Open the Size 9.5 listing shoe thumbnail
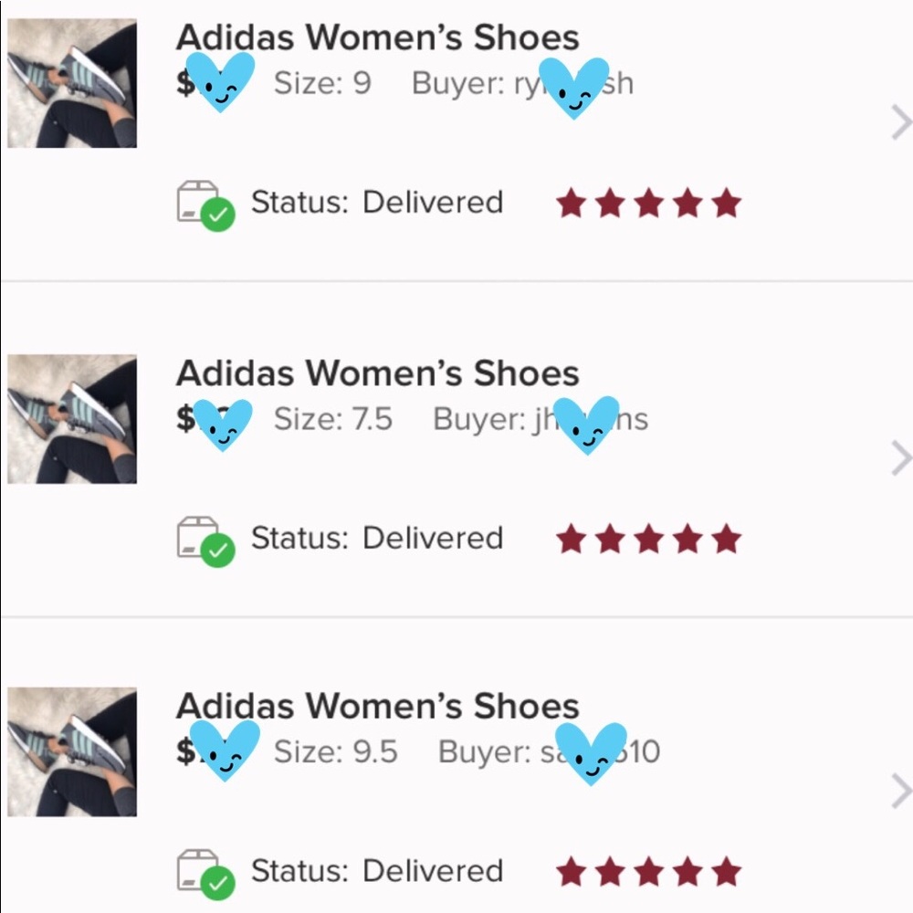 point(72,752)
